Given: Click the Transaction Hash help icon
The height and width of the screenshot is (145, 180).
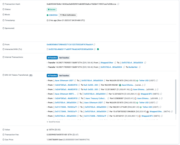Looking at the screenshot, I should click(x=3, y=4).
